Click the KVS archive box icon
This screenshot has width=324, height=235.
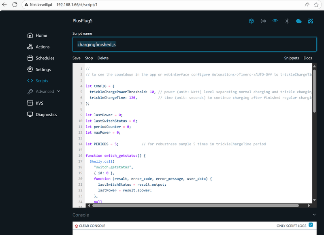(x=30, y=103)
